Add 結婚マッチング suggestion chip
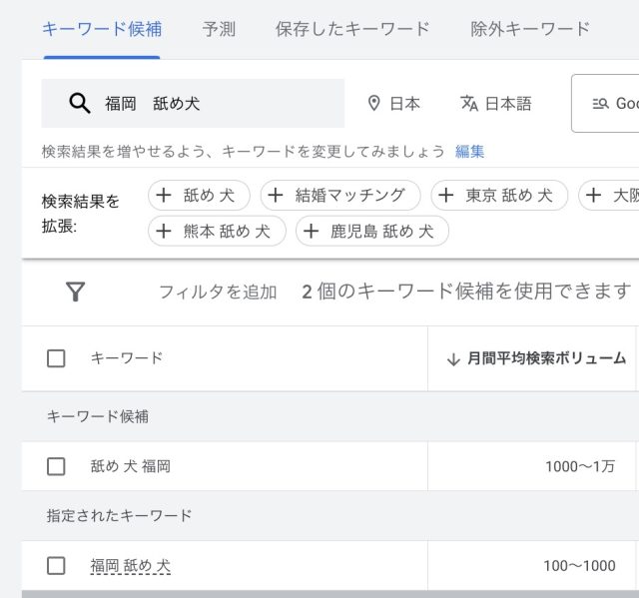This screenshot has width=639, height=598. [x=339, y=196]
